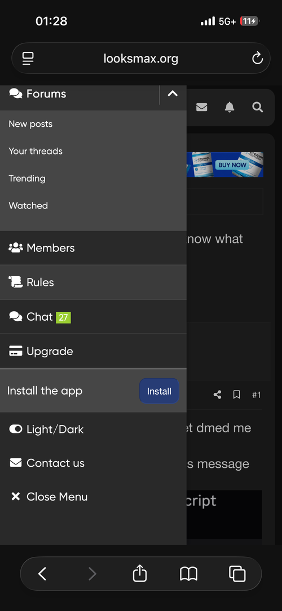282x611 pixels.
Task: Tap the Rules scroll icon
Action: click(16, 282)
